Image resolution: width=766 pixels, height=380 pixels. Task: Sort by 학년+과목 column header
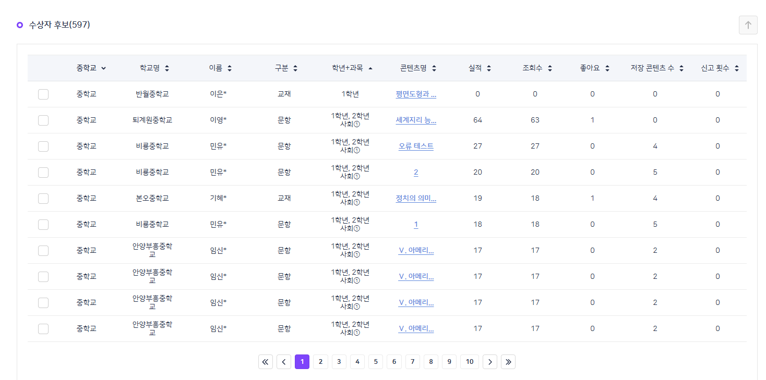coord(370,68)
